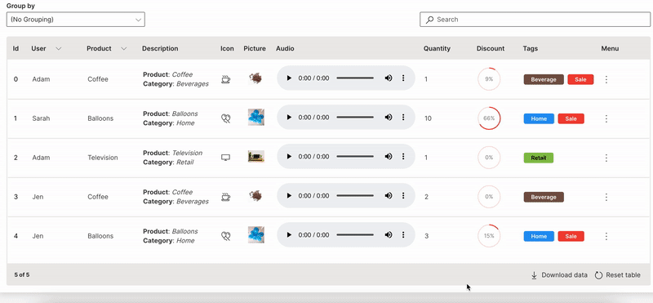
Task: Play audio in the Adam Coffee row
Action: (289, 78)
